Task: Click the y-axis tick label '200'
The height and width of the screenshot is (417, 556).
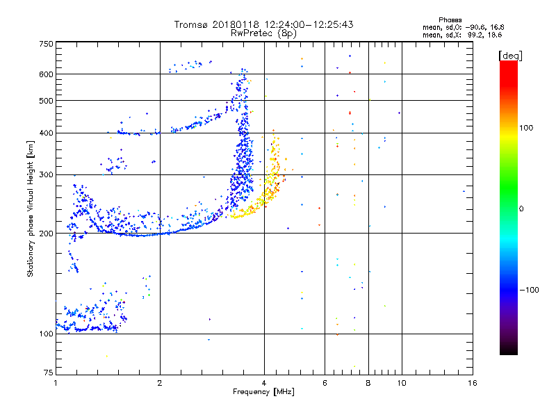Action: pyautogui.click(x=46, y=234)
